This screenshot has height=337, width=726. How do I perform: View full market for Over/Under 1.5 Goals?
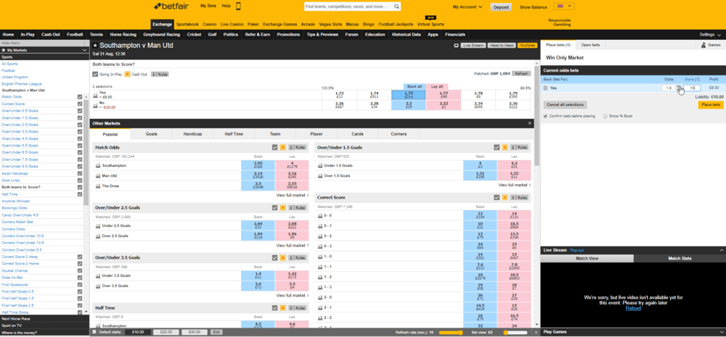(515, 185)
